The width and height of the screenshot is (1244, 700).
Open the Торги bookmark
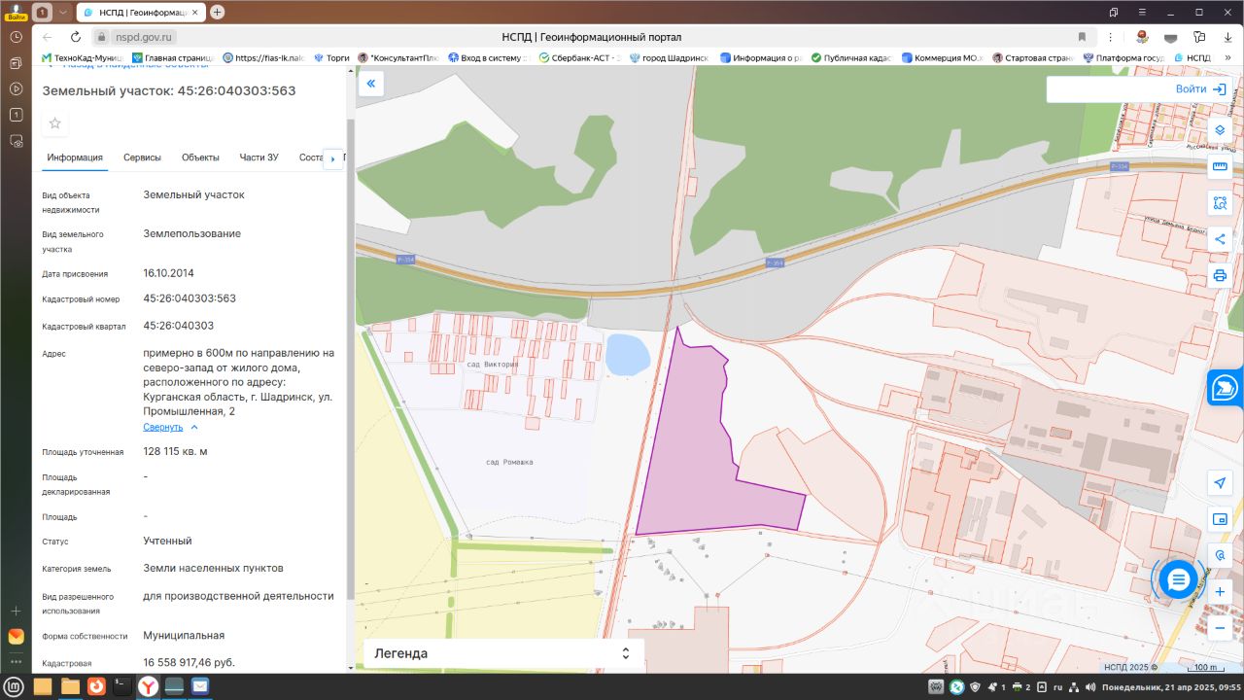point(331,58)
